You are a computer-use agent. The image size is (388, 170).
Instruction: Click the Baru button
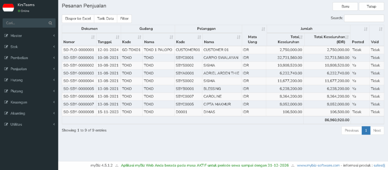click(345, 7)
